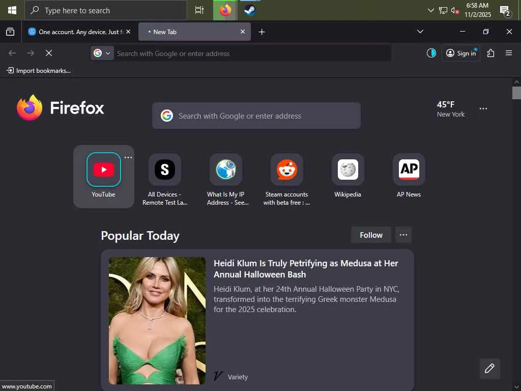The width and height of the screenshot is (521, 391).
Task: Open YouTube tile's three-dot options menu
Action: tap(128, 158)
